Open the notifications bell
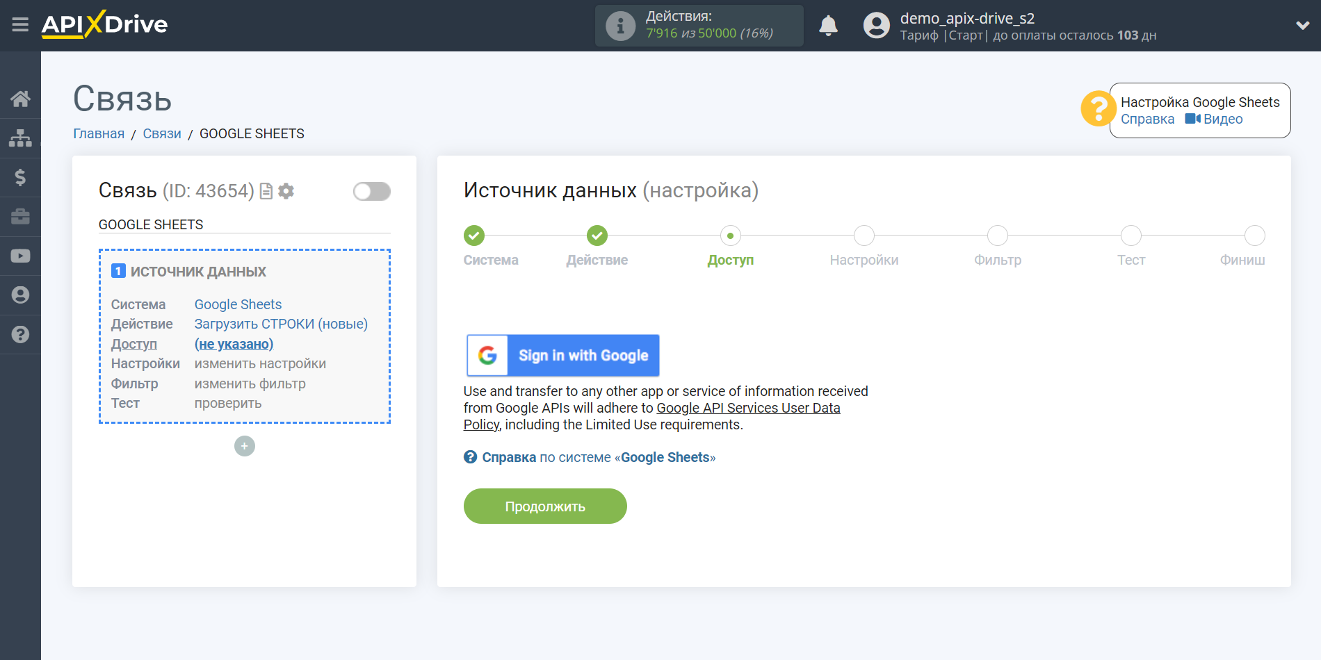 click(x=828, y=26)
